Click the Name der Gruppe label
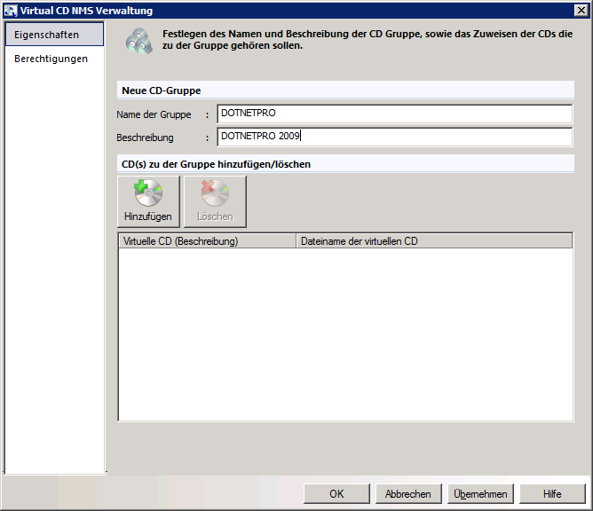Screen dimensions: 593x511 coord(154,114)
